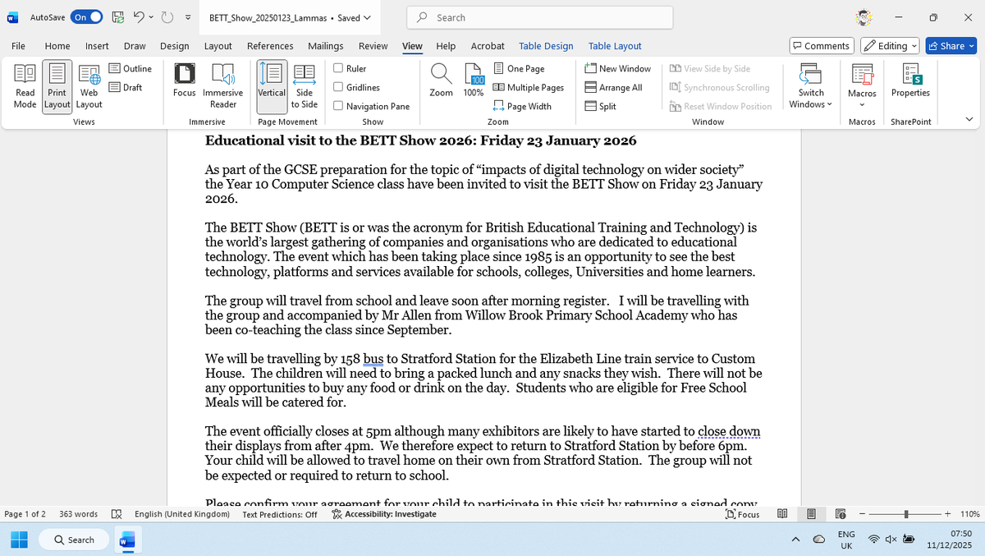Open proofing spell check status icon
The height and width of the screenshot is (556, 985).
tap(117, 514)
